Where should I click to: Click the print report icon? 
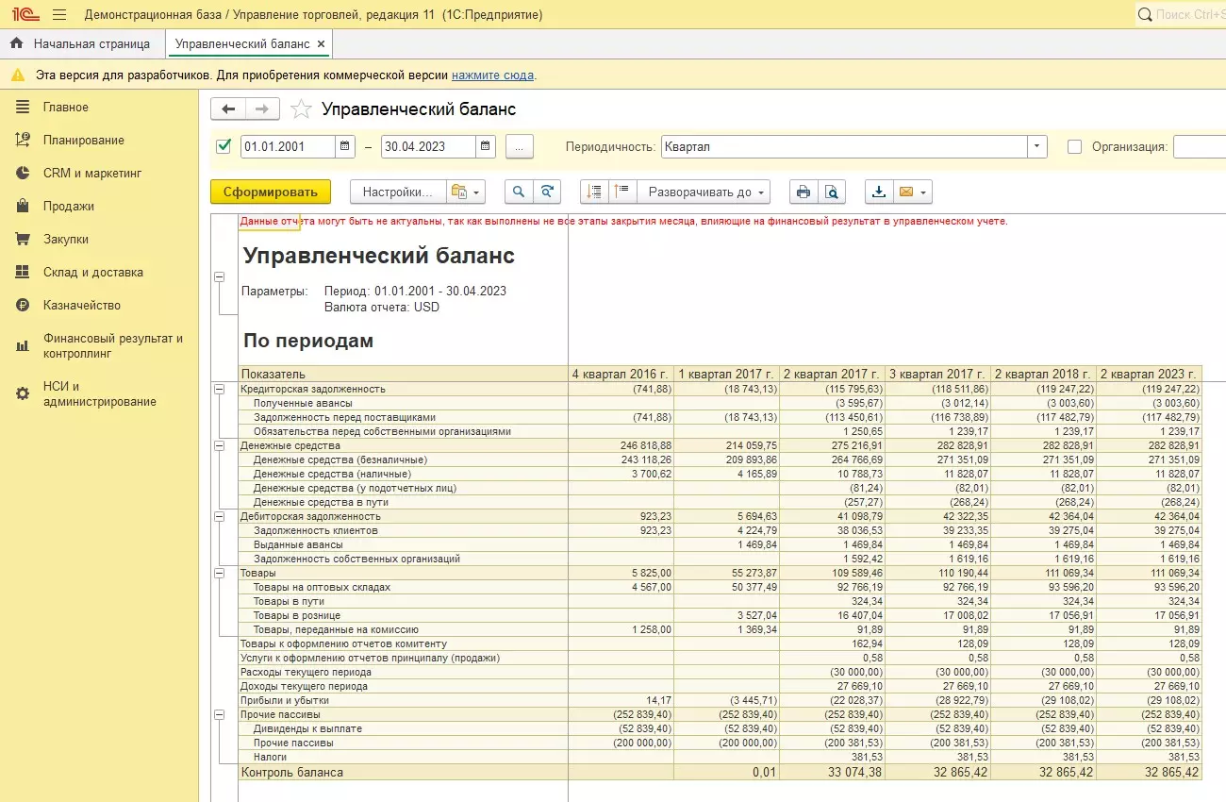point(804,192)
